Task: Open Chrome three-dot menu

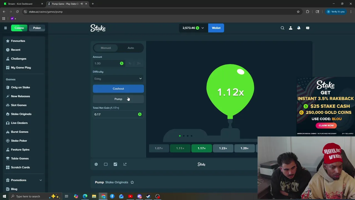Action: pos(351,12)
